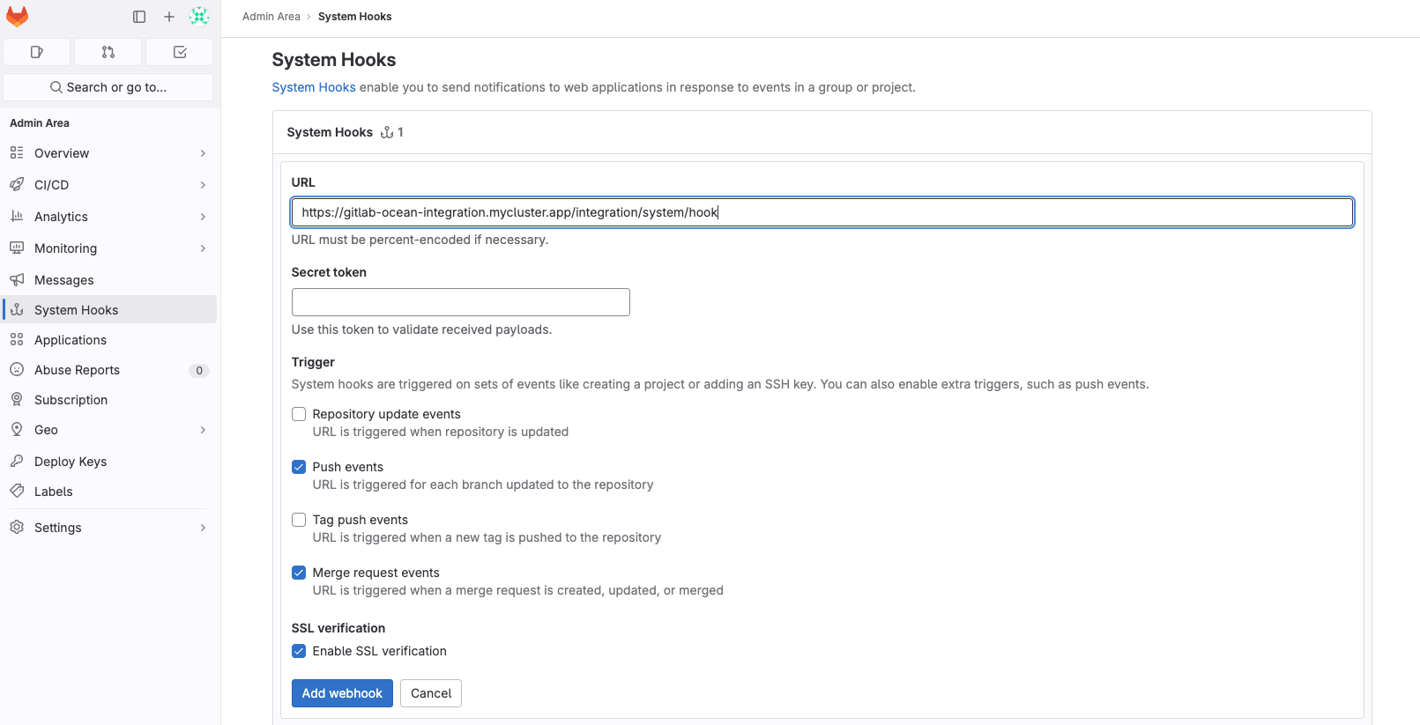Toggle the sidebar collapse icon
The height and width of the screenshot is (725, 1420).
(x=139, y=17)
